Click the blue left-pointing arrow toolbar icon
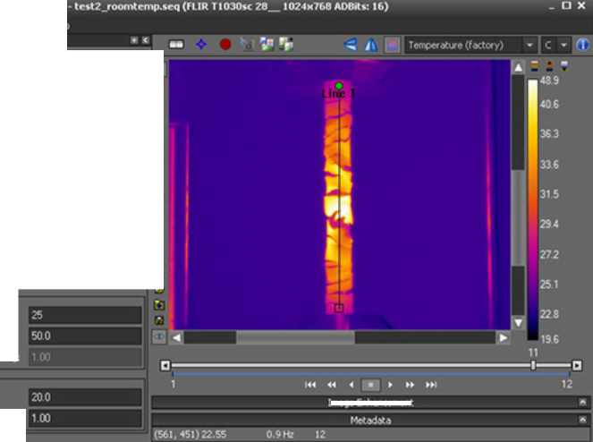The image size is (593, 442). click(x=351, y=45)
